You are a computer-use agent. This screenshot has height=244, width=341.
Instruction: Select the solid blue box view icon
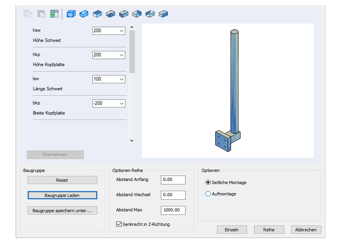71,14
